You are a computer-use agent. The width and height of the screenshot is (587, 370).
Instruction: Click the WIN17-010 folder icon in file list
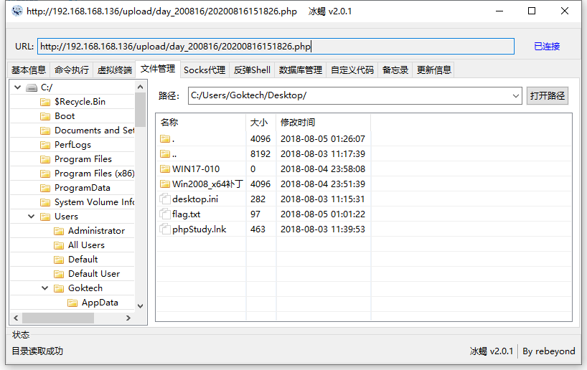[165, 169]
